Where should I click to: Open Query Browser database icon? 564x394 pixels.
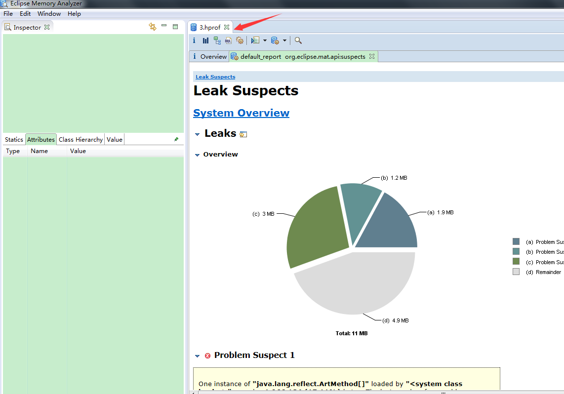pos(275,40)
